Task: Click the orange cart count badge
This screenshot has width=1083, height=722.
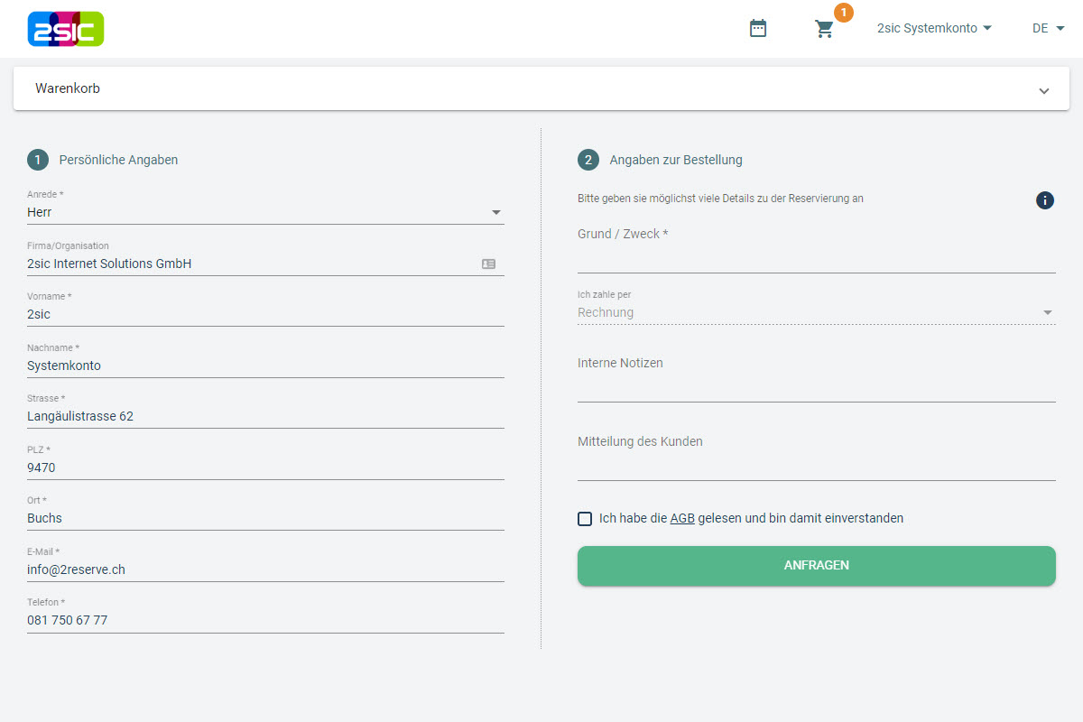Action: 843,13
